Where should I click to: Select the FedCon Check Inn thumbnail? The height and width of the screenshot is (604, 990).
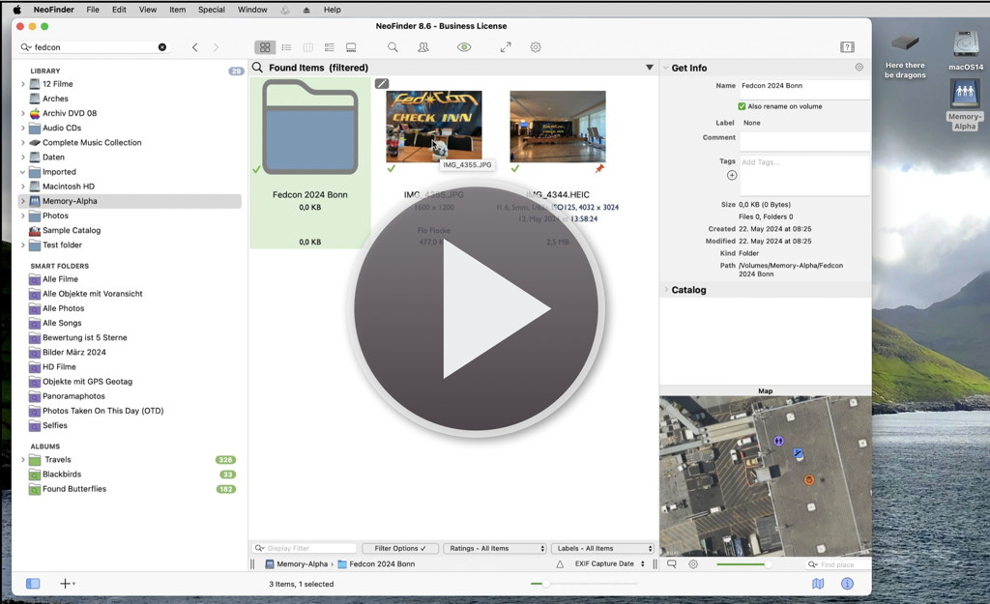(x=434, y=127)
